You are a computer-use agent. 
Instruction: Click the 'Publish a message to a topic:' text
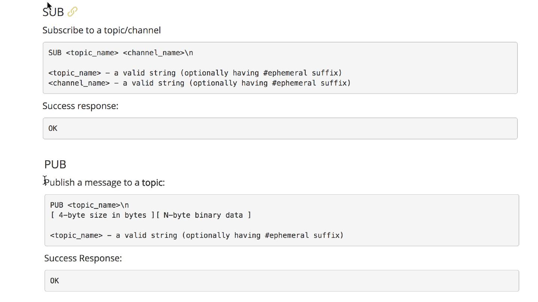105,183
